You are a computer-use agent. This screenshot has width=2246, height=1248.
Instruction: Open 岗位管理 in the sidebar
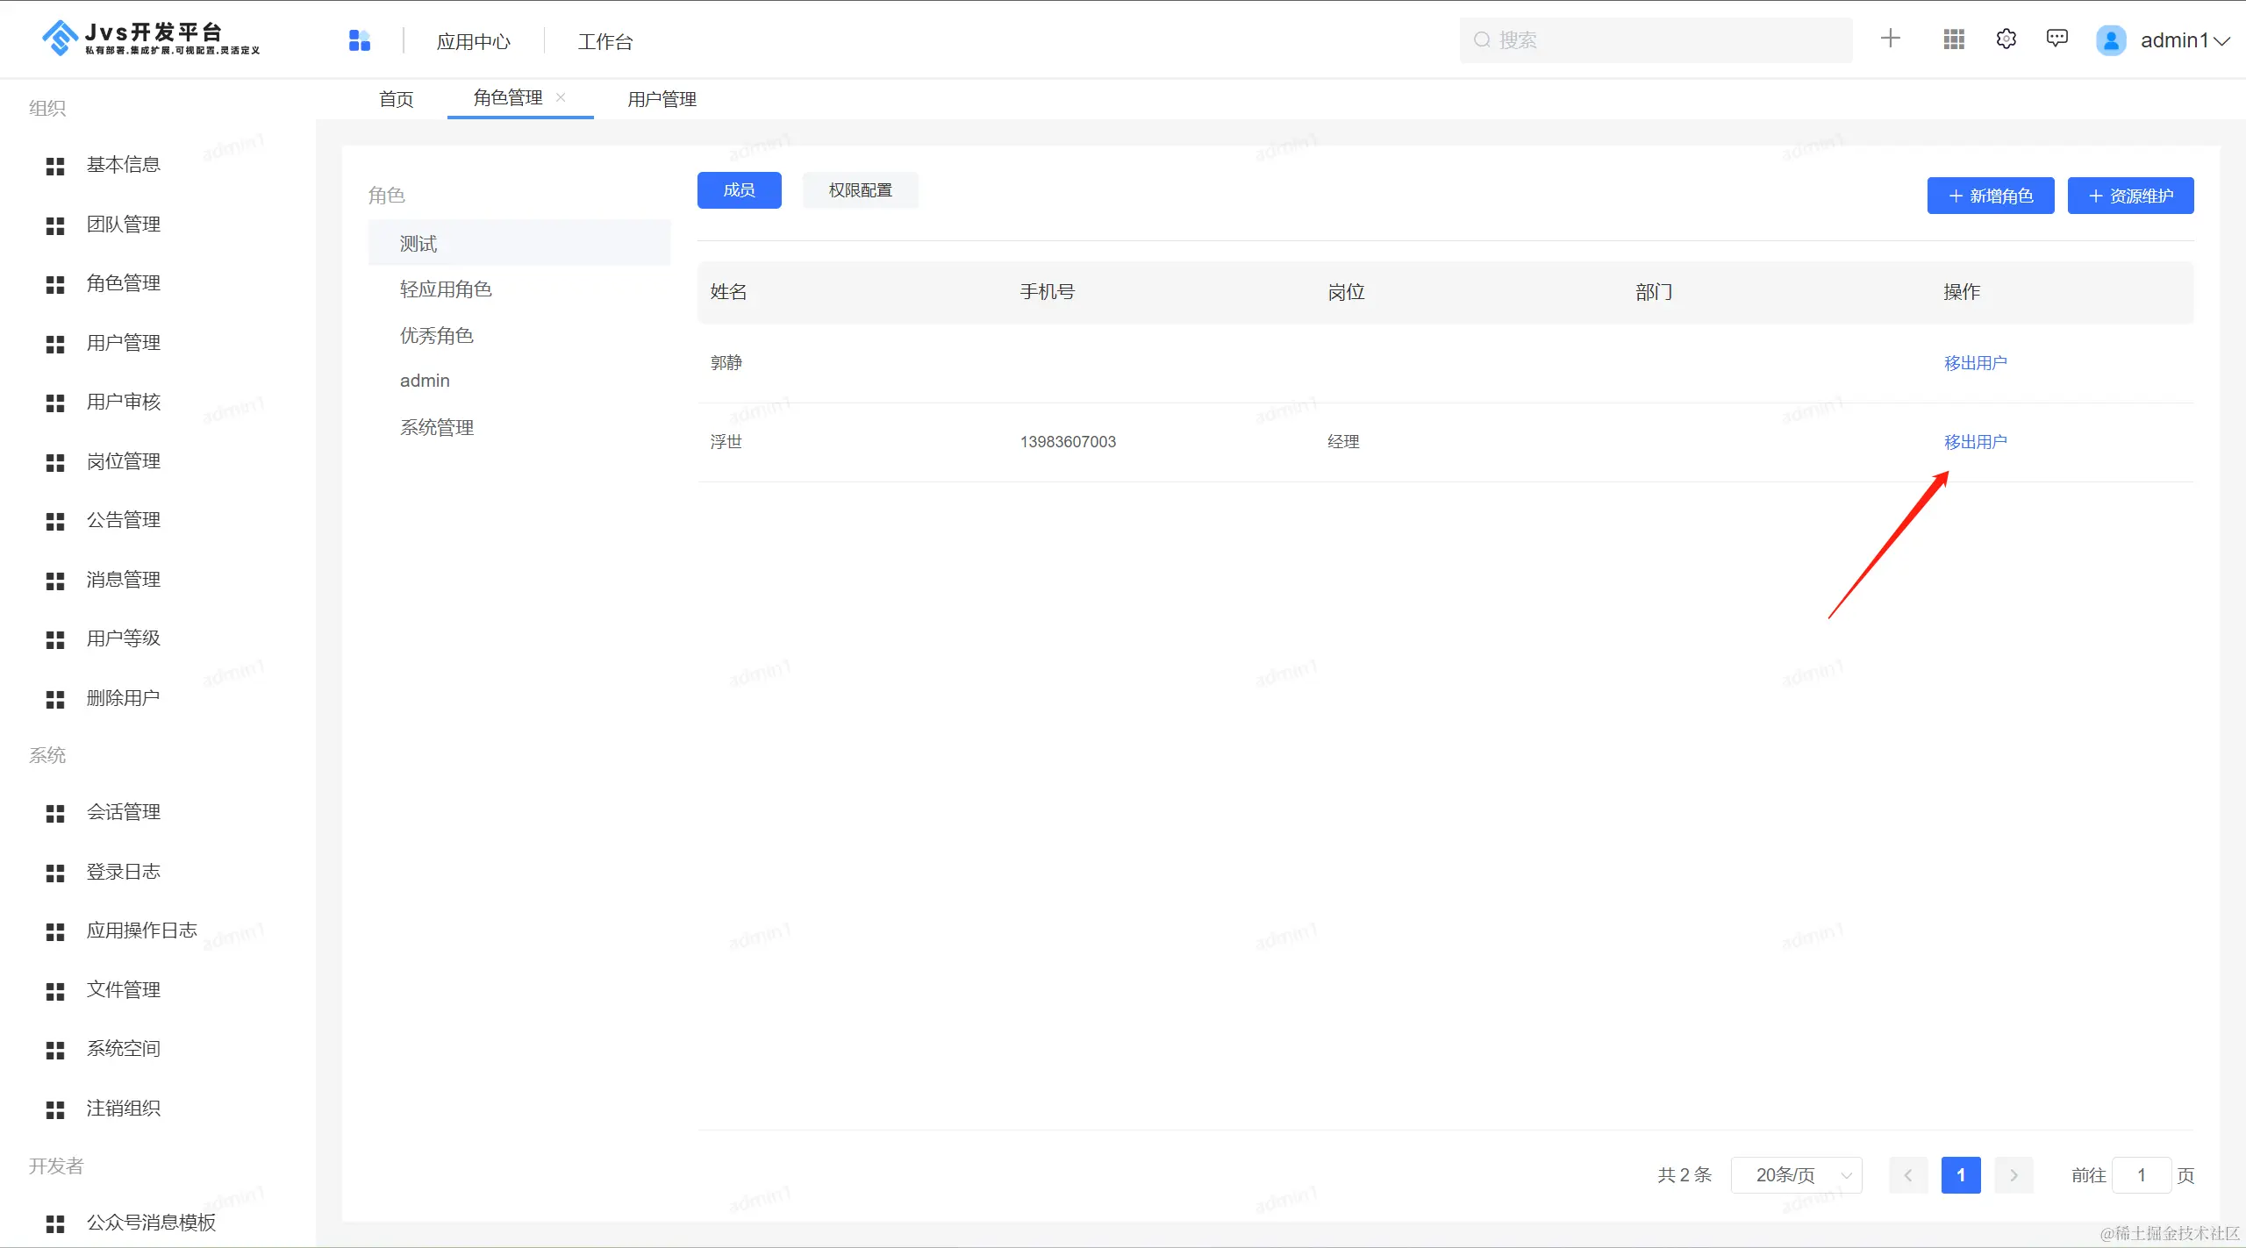(x=123, y=461)
